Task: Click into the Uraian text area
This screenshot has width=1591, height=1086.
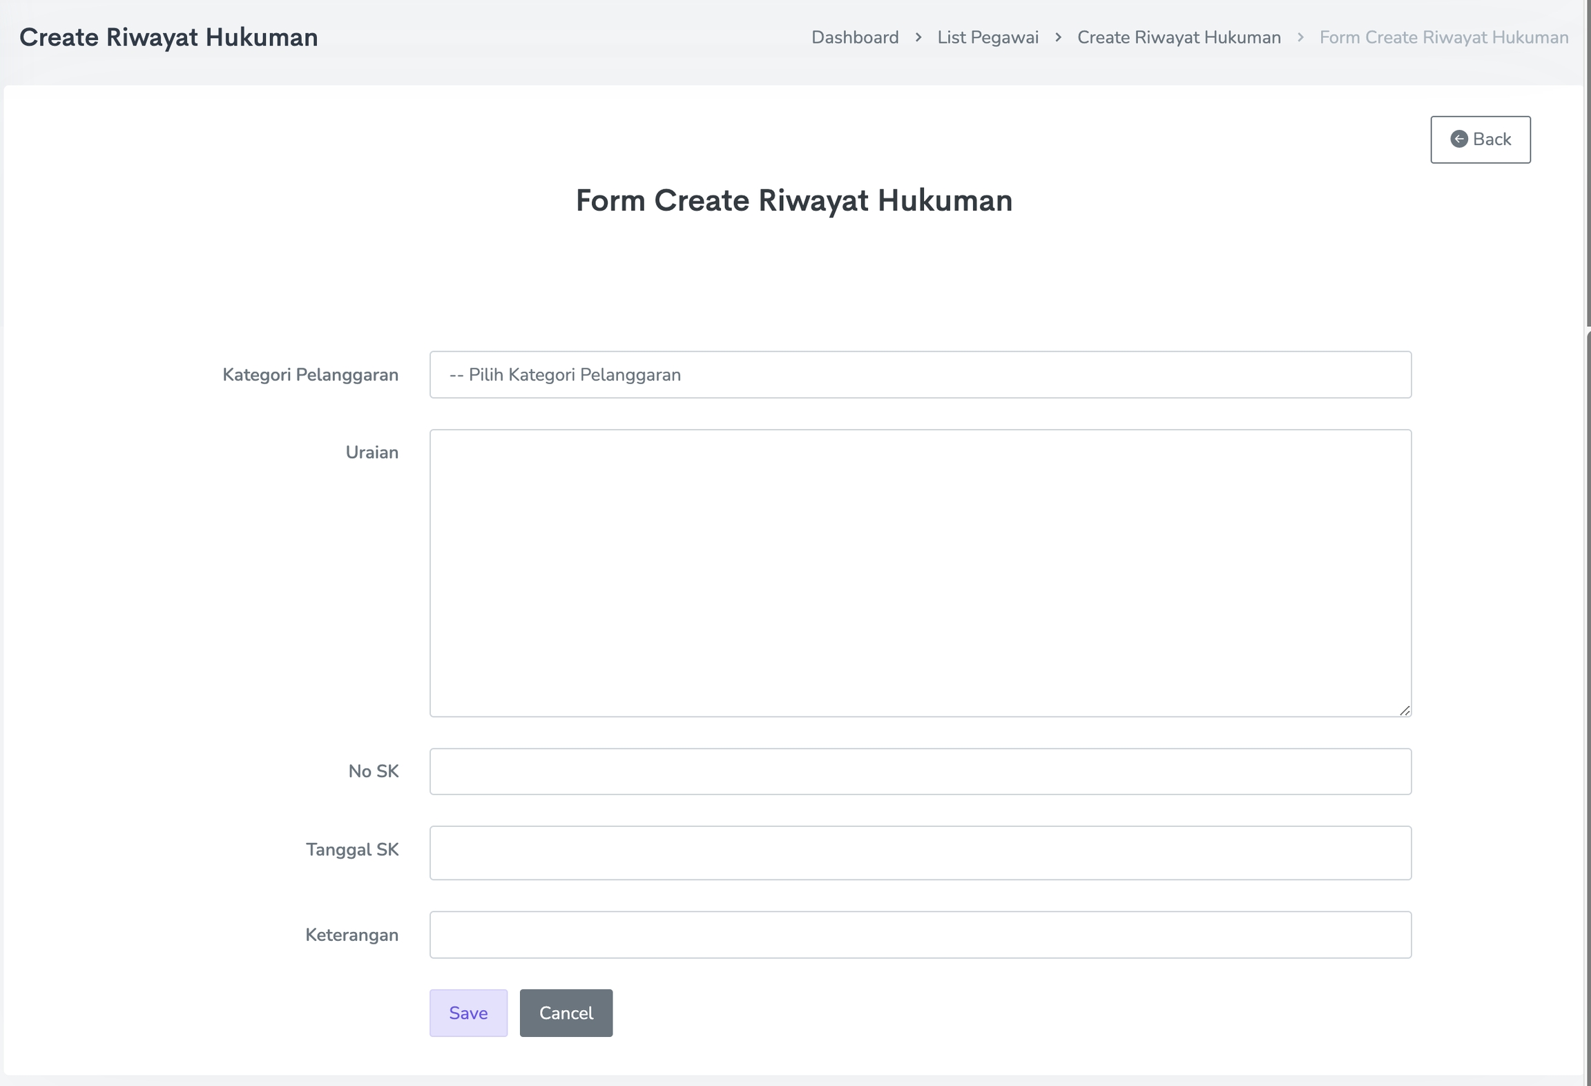Action: coord(920,573)
